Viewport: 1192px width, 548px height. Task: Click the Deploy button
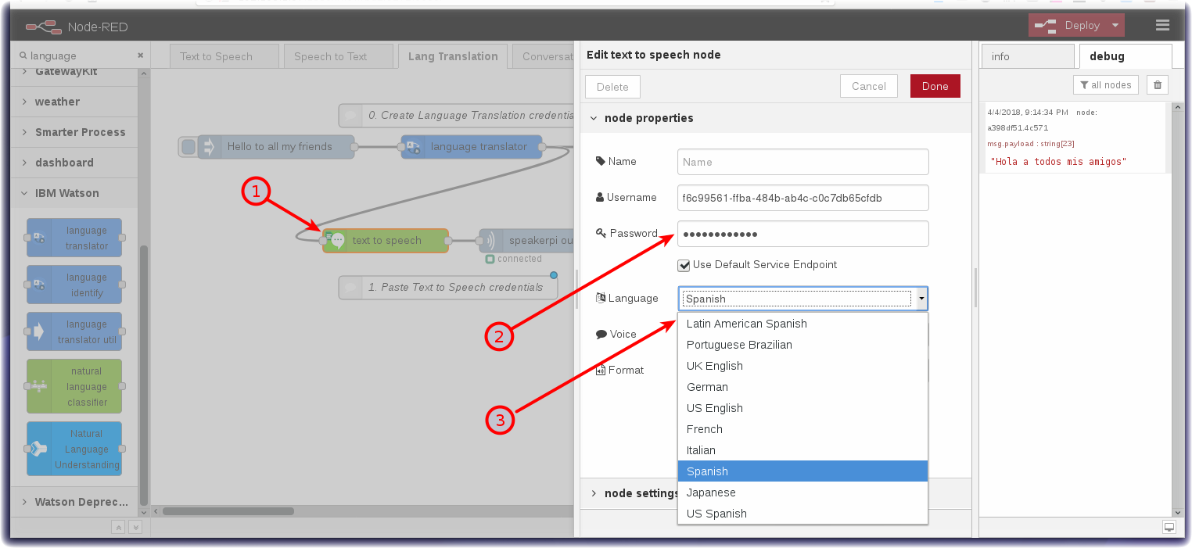pos(1068,26)
